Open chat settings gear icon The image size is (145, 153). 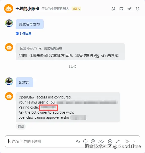click(x=138, y=9)
